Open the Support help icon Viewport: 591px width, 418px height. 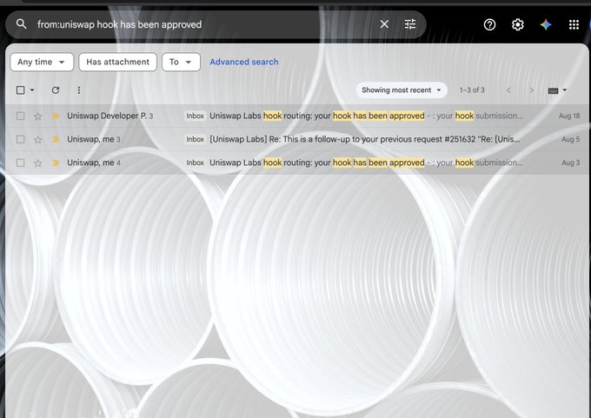tap(489, 24)
